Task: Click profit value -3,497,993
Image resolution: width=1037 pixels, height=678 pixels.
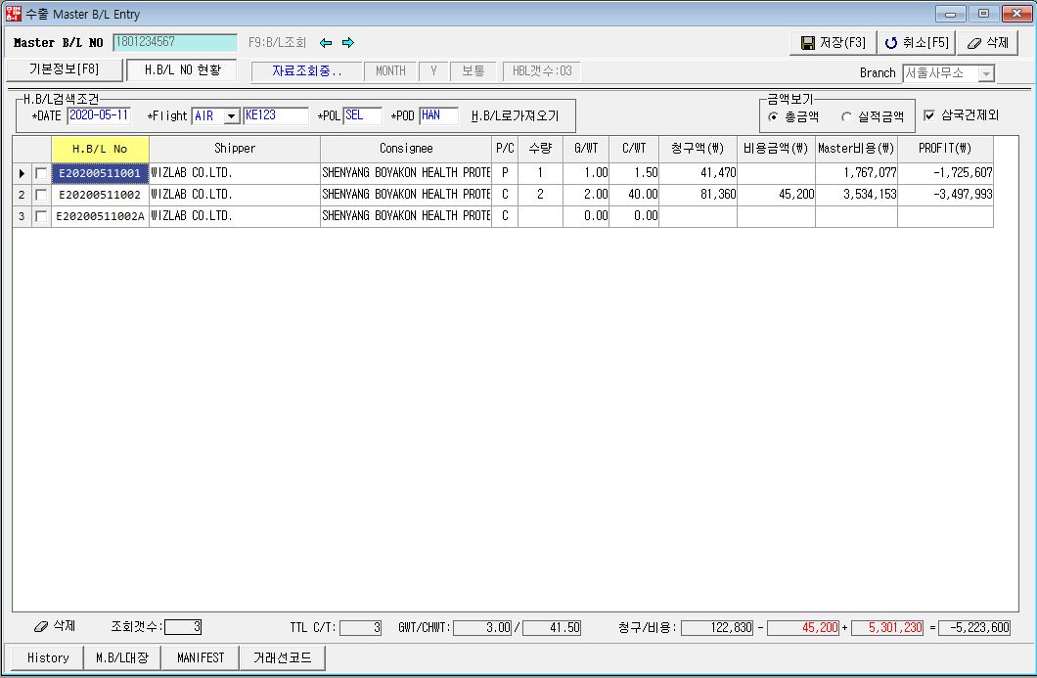Action: (x=945, y=195)
